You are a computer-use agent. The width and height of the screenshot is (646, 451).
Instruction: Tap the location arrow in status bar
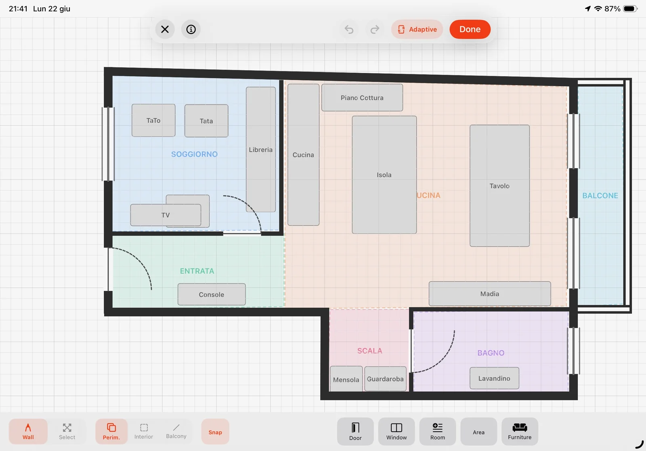tap(588, 9)
